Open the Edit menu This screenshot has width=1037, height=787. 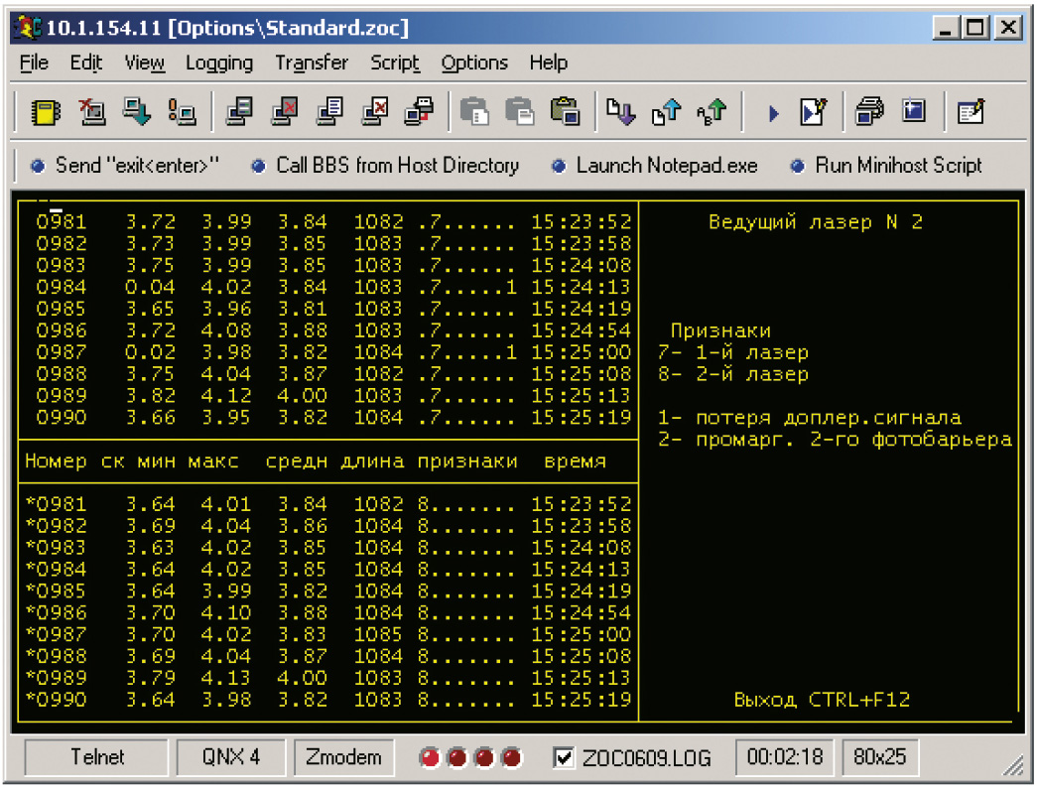[x=86, y=63]
